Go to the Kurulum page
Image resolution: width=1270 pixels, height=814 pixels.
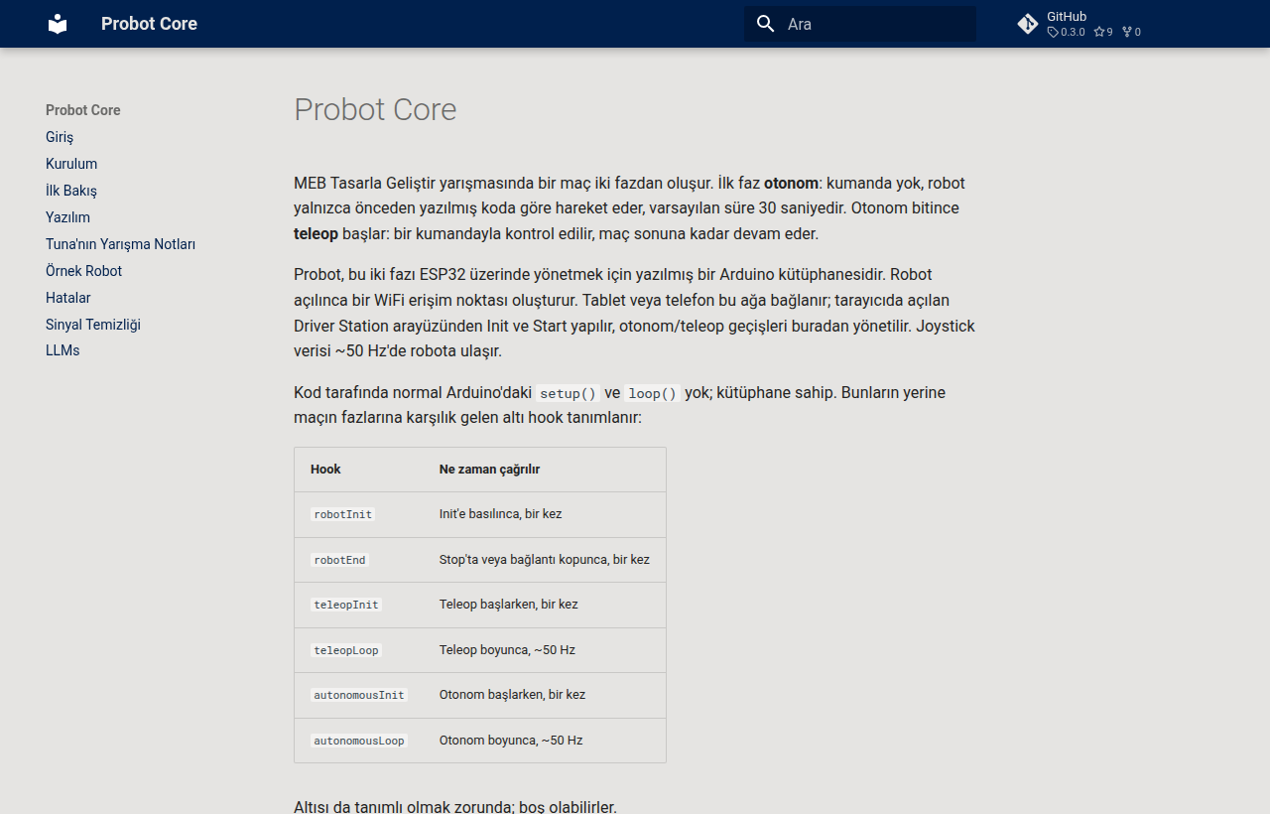[71, 164]
